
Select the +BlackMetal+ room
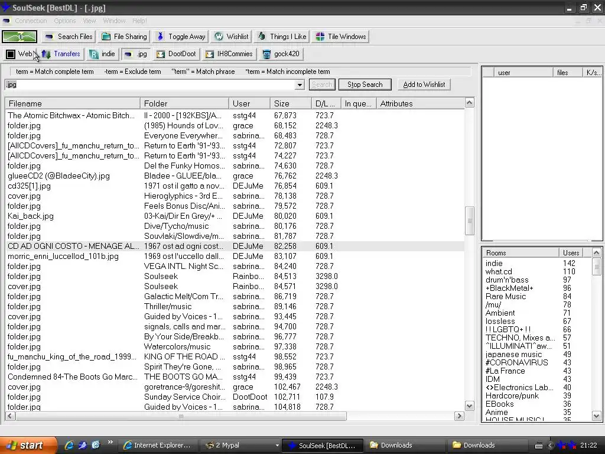537,288
